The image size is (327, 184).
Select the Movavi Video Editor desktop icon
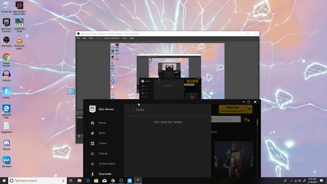19,8
